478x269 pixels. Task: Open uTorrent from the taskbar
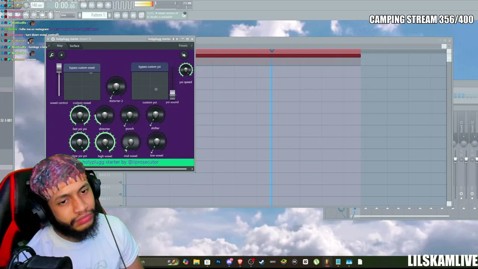click(316, 262)
